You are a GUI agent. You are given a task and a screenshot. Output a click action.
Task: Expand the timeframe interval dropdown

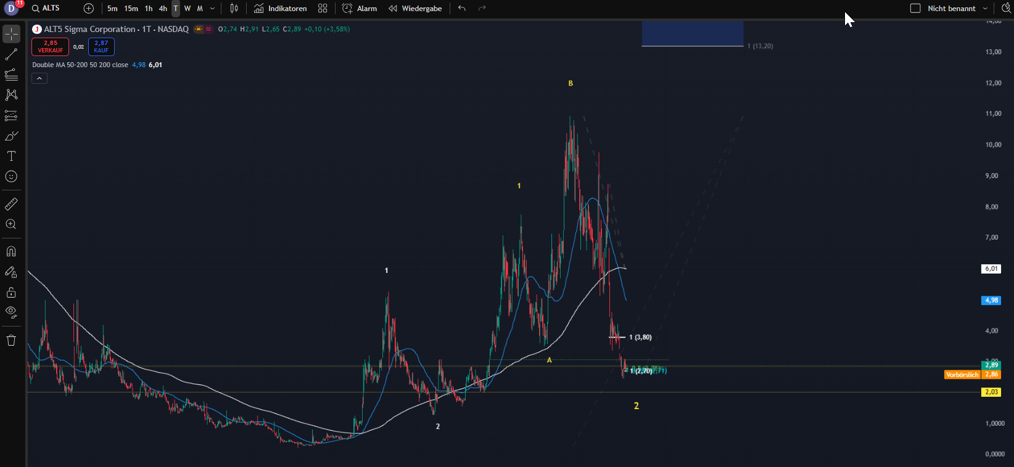(213, 9)
